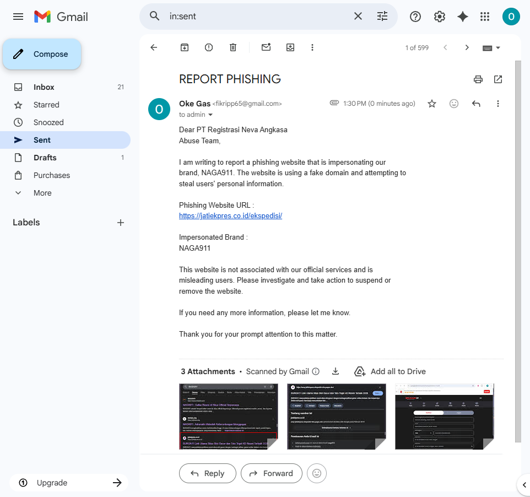View attachment info icon next to Scanned by Gmail
This screenshot has height=497, width=530.
click(x=316, y=371)
